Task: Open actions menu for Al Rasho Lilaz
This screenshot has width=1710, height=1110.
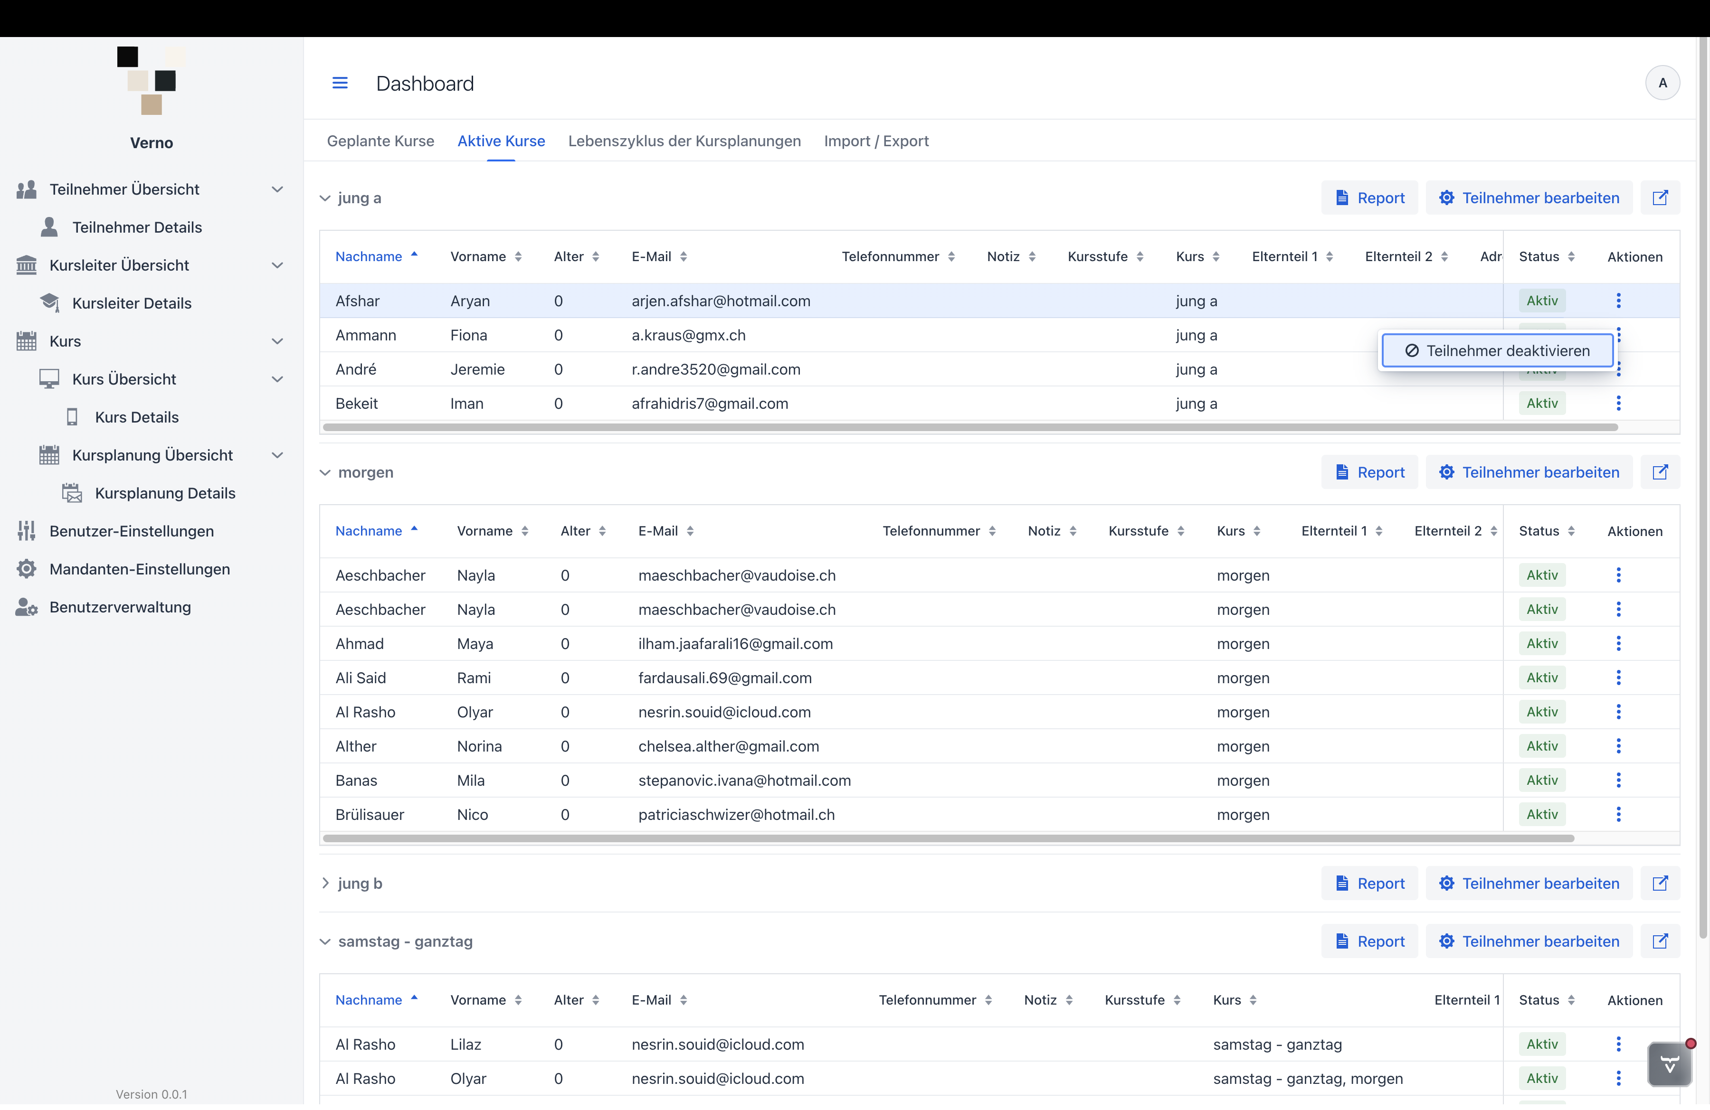Action: tap(1618, 1044)
